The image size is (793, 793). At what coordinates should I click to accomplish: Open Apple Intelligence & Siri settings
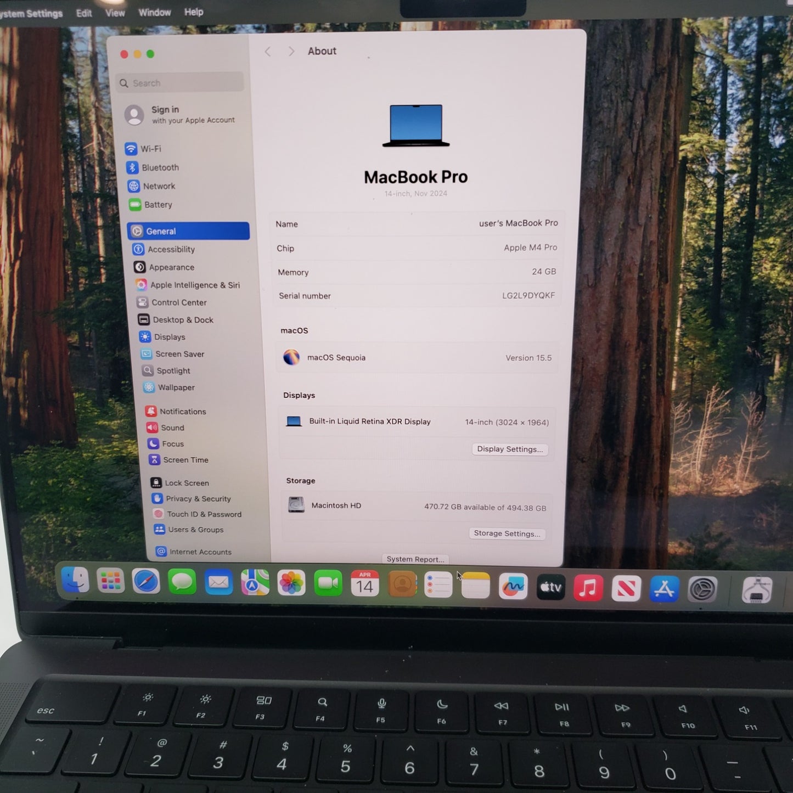coord(194,285)
